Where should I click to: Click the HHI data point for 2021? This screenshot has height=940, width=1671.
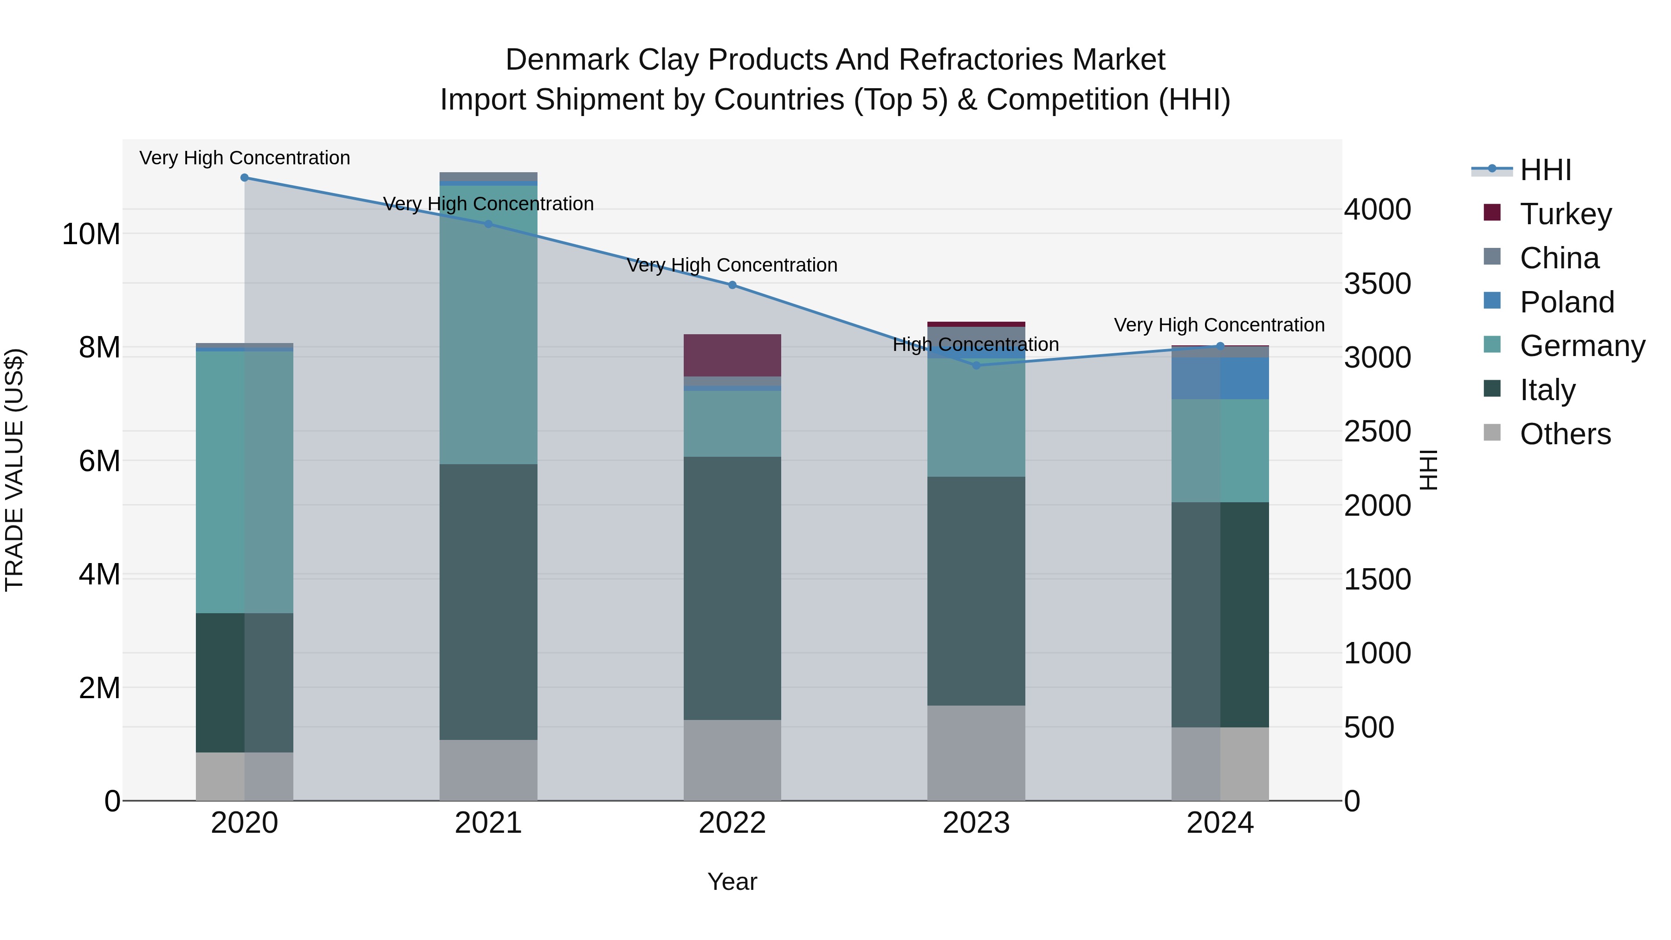tap(488, 224)
